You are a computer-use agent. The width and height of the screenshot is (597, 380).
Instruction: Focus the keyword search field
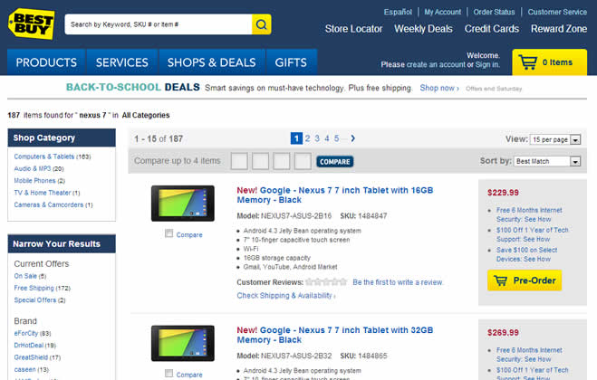coord(159,24)
